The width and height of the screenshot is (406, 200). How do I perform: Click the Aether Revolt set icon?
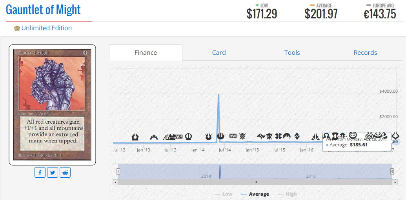coord(370,136)
